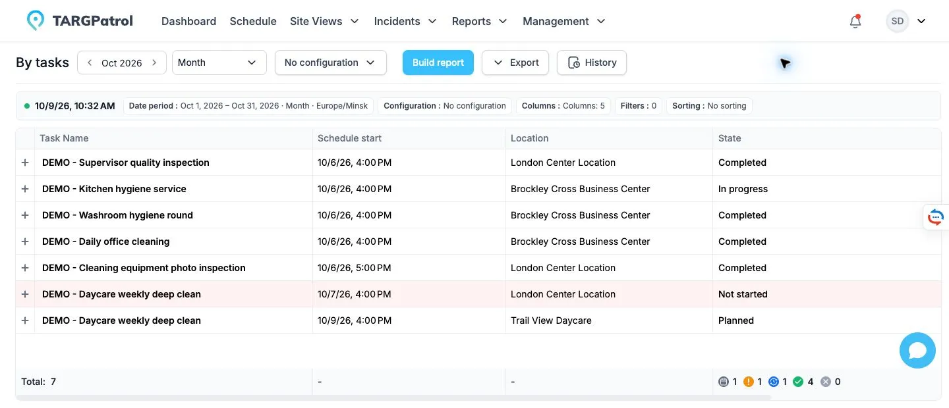This screenshot has width=949, height=408.
Task: Click the Oct 2026 date label
Action: [x=122, y=63]
